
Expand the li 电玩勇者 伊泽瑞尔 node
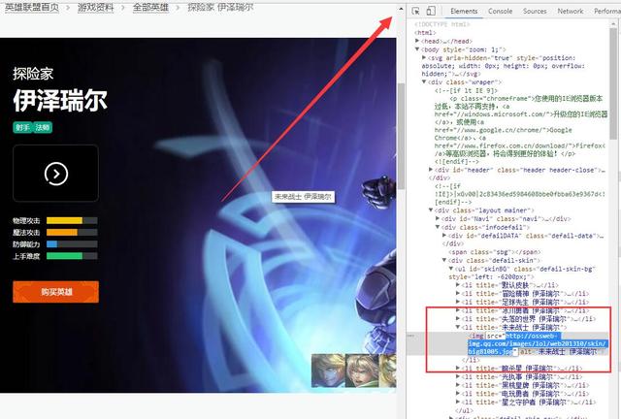(x=458, y=394)
